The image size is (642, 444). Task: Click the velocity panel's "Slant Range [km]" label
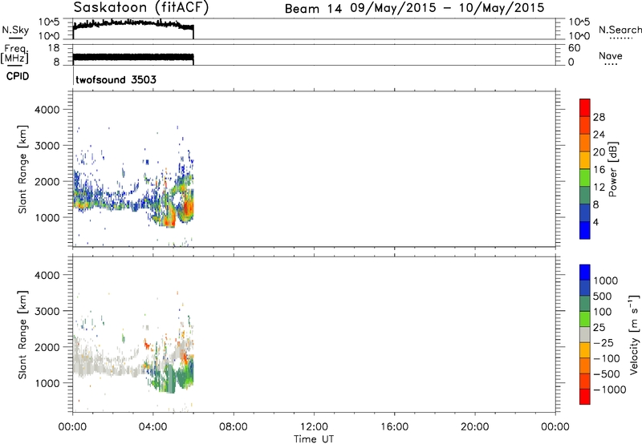tap(22, 335)
